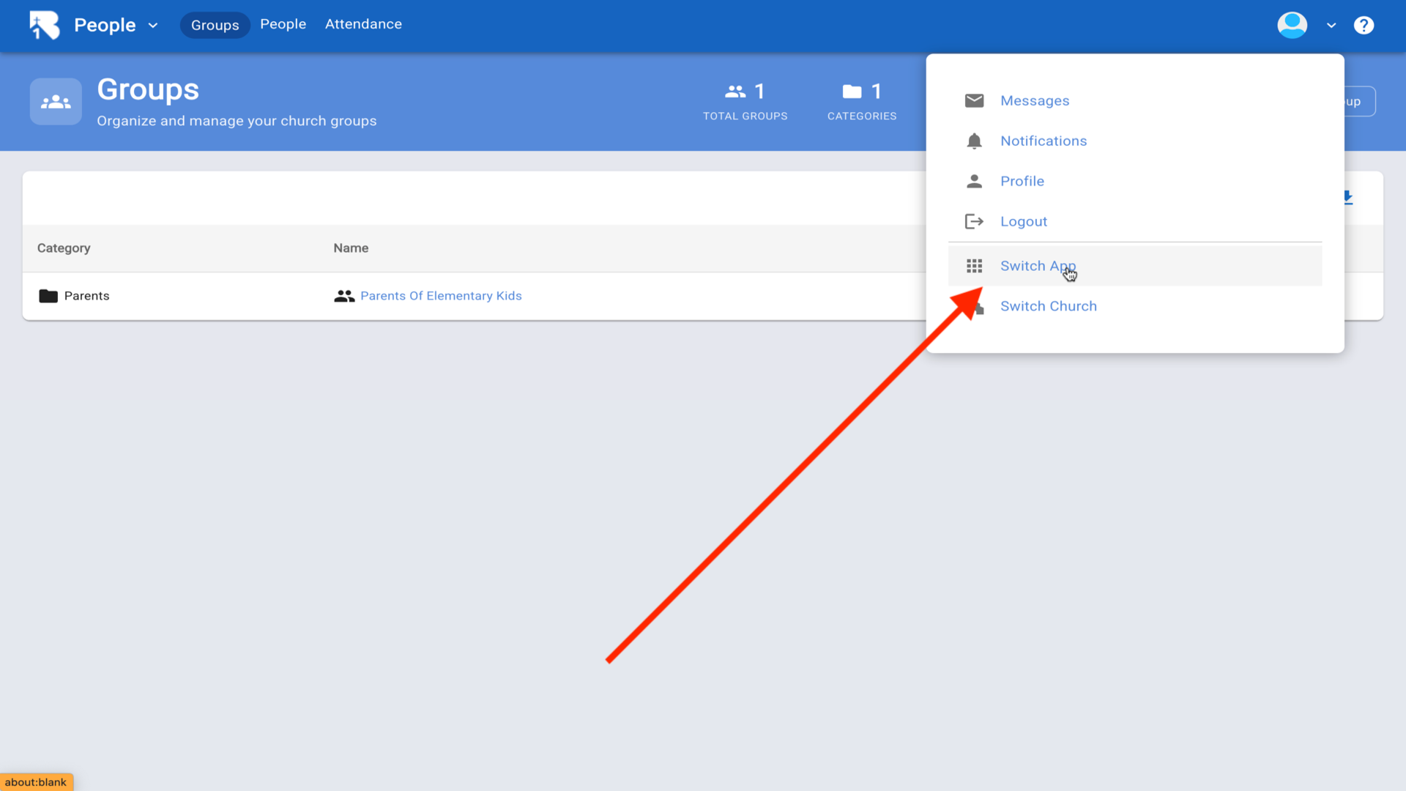This screenshot has width=1406, height=791.
Task: Click the user avatar icon
Action: [x=1292, y=25]
